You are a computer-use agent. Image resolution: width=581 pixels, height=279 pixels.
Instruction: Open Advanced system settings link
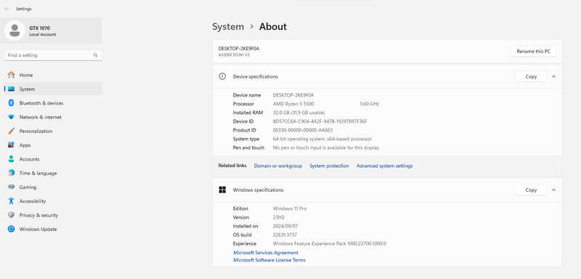[x=384, y=166]
